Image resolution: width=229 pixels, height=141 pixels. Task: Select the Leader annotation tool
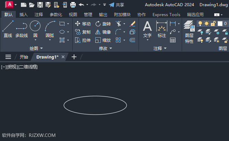(x=173, y=32)
